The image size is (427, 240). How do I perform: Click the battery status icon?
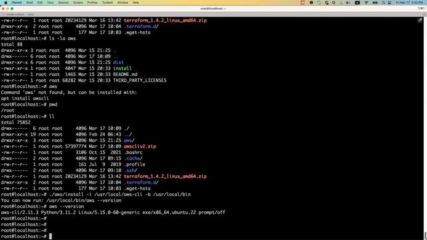[375, 3]
